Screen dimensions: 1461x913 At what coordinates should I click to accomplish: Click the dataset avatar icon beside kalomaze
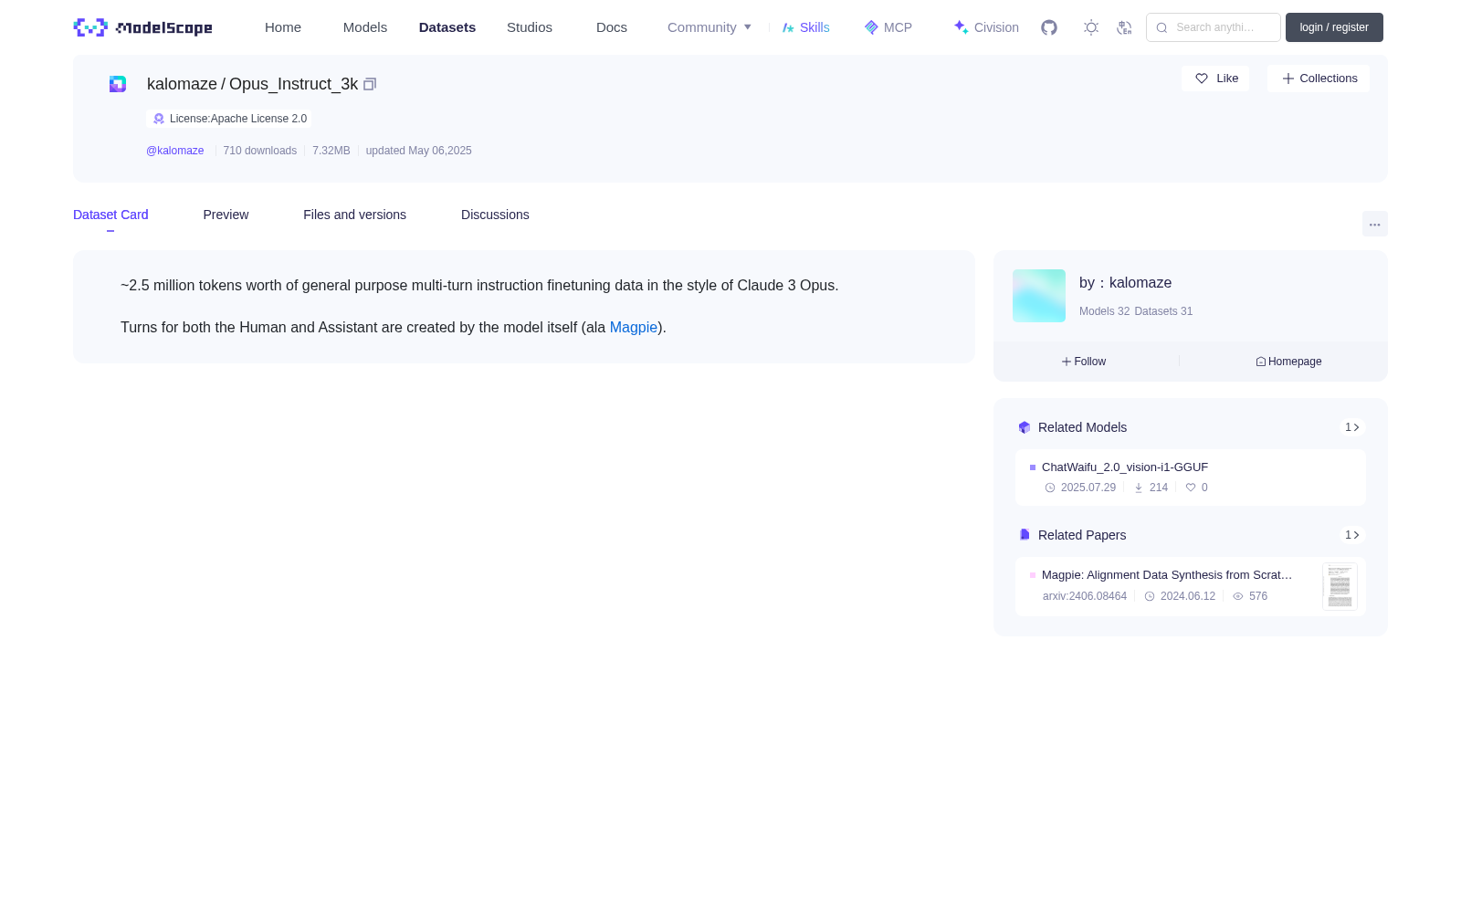tap(118, 84)
